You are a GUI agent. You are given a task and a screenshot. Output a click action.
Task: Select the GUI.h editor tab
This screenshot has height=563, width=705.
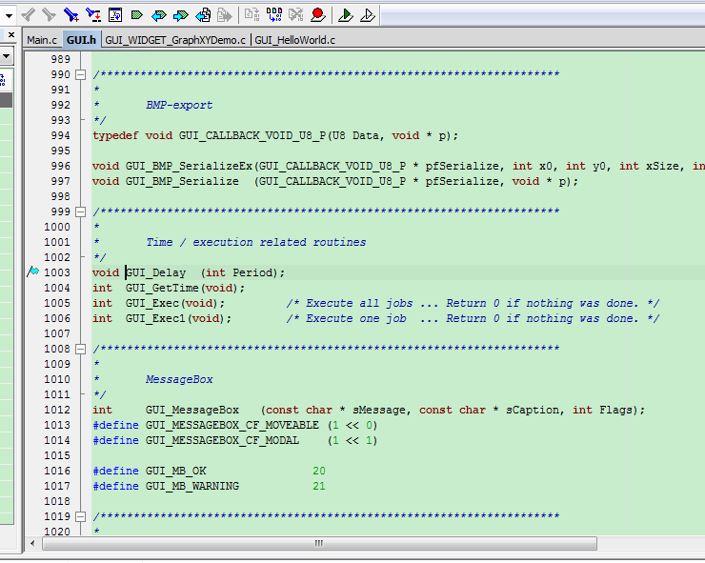(81, 40)
